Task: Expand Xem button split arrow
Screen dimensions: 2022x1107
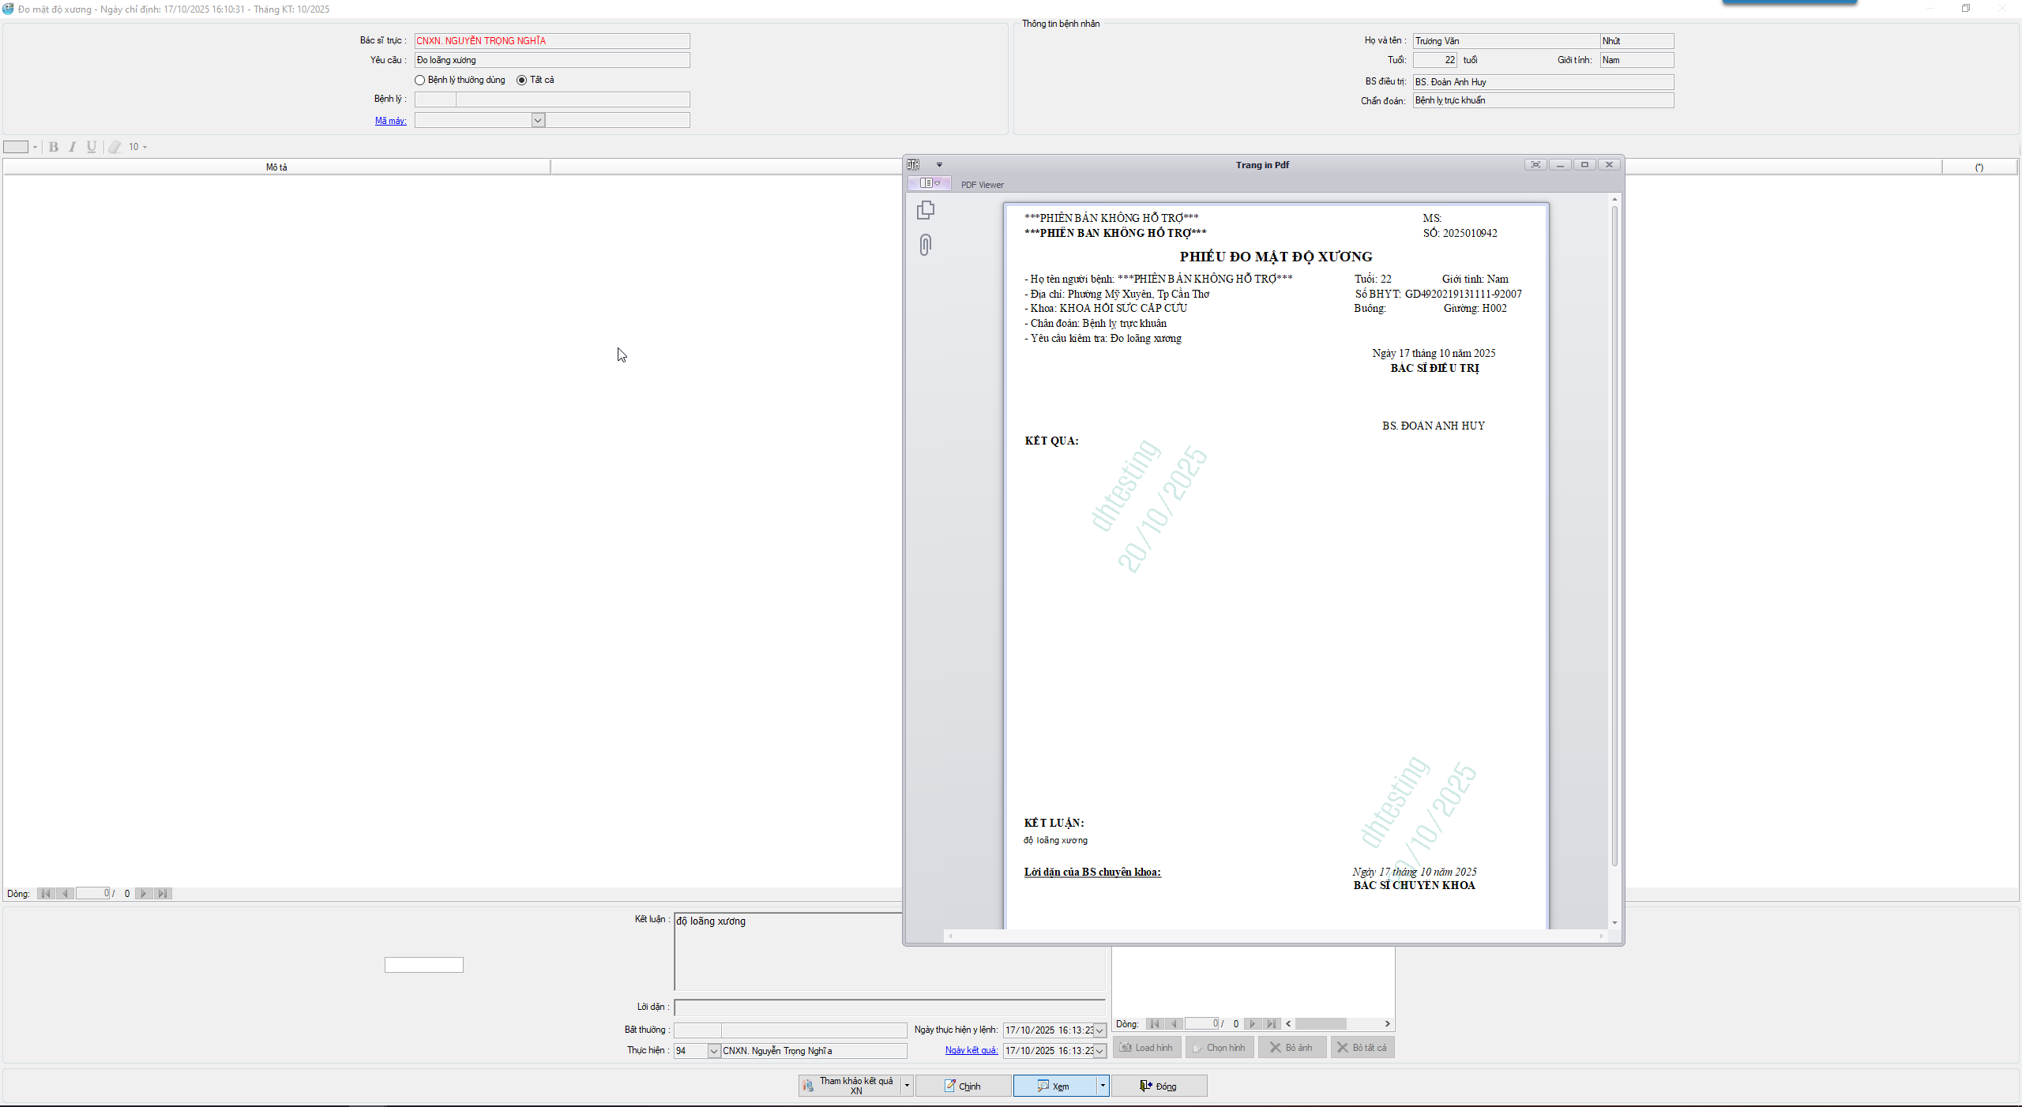Action: (1103, 1086)
